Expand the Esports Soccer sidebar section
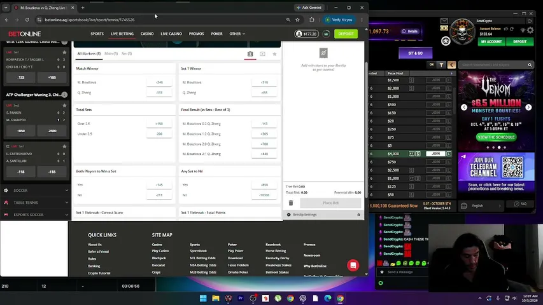The image size is (543, 305). 35,215
